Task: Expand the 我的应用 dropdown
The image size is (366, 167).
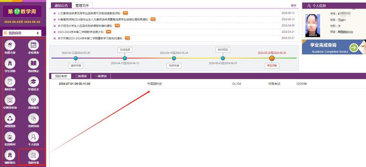Action: coord(22,33)
